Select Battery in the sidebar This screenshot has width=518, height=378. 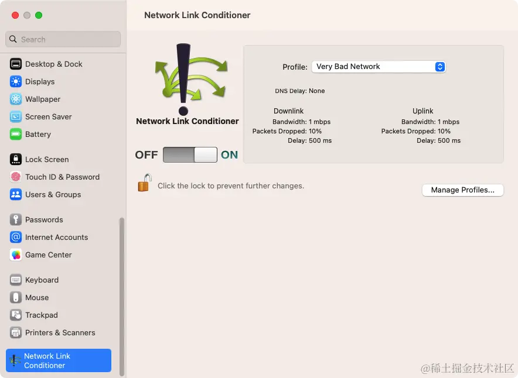[59, 134]
